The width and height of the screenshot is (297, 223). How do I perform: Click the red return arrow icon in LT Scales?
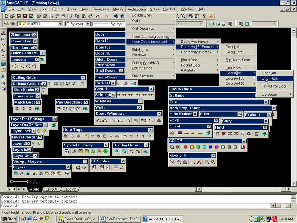pos(122,167)
